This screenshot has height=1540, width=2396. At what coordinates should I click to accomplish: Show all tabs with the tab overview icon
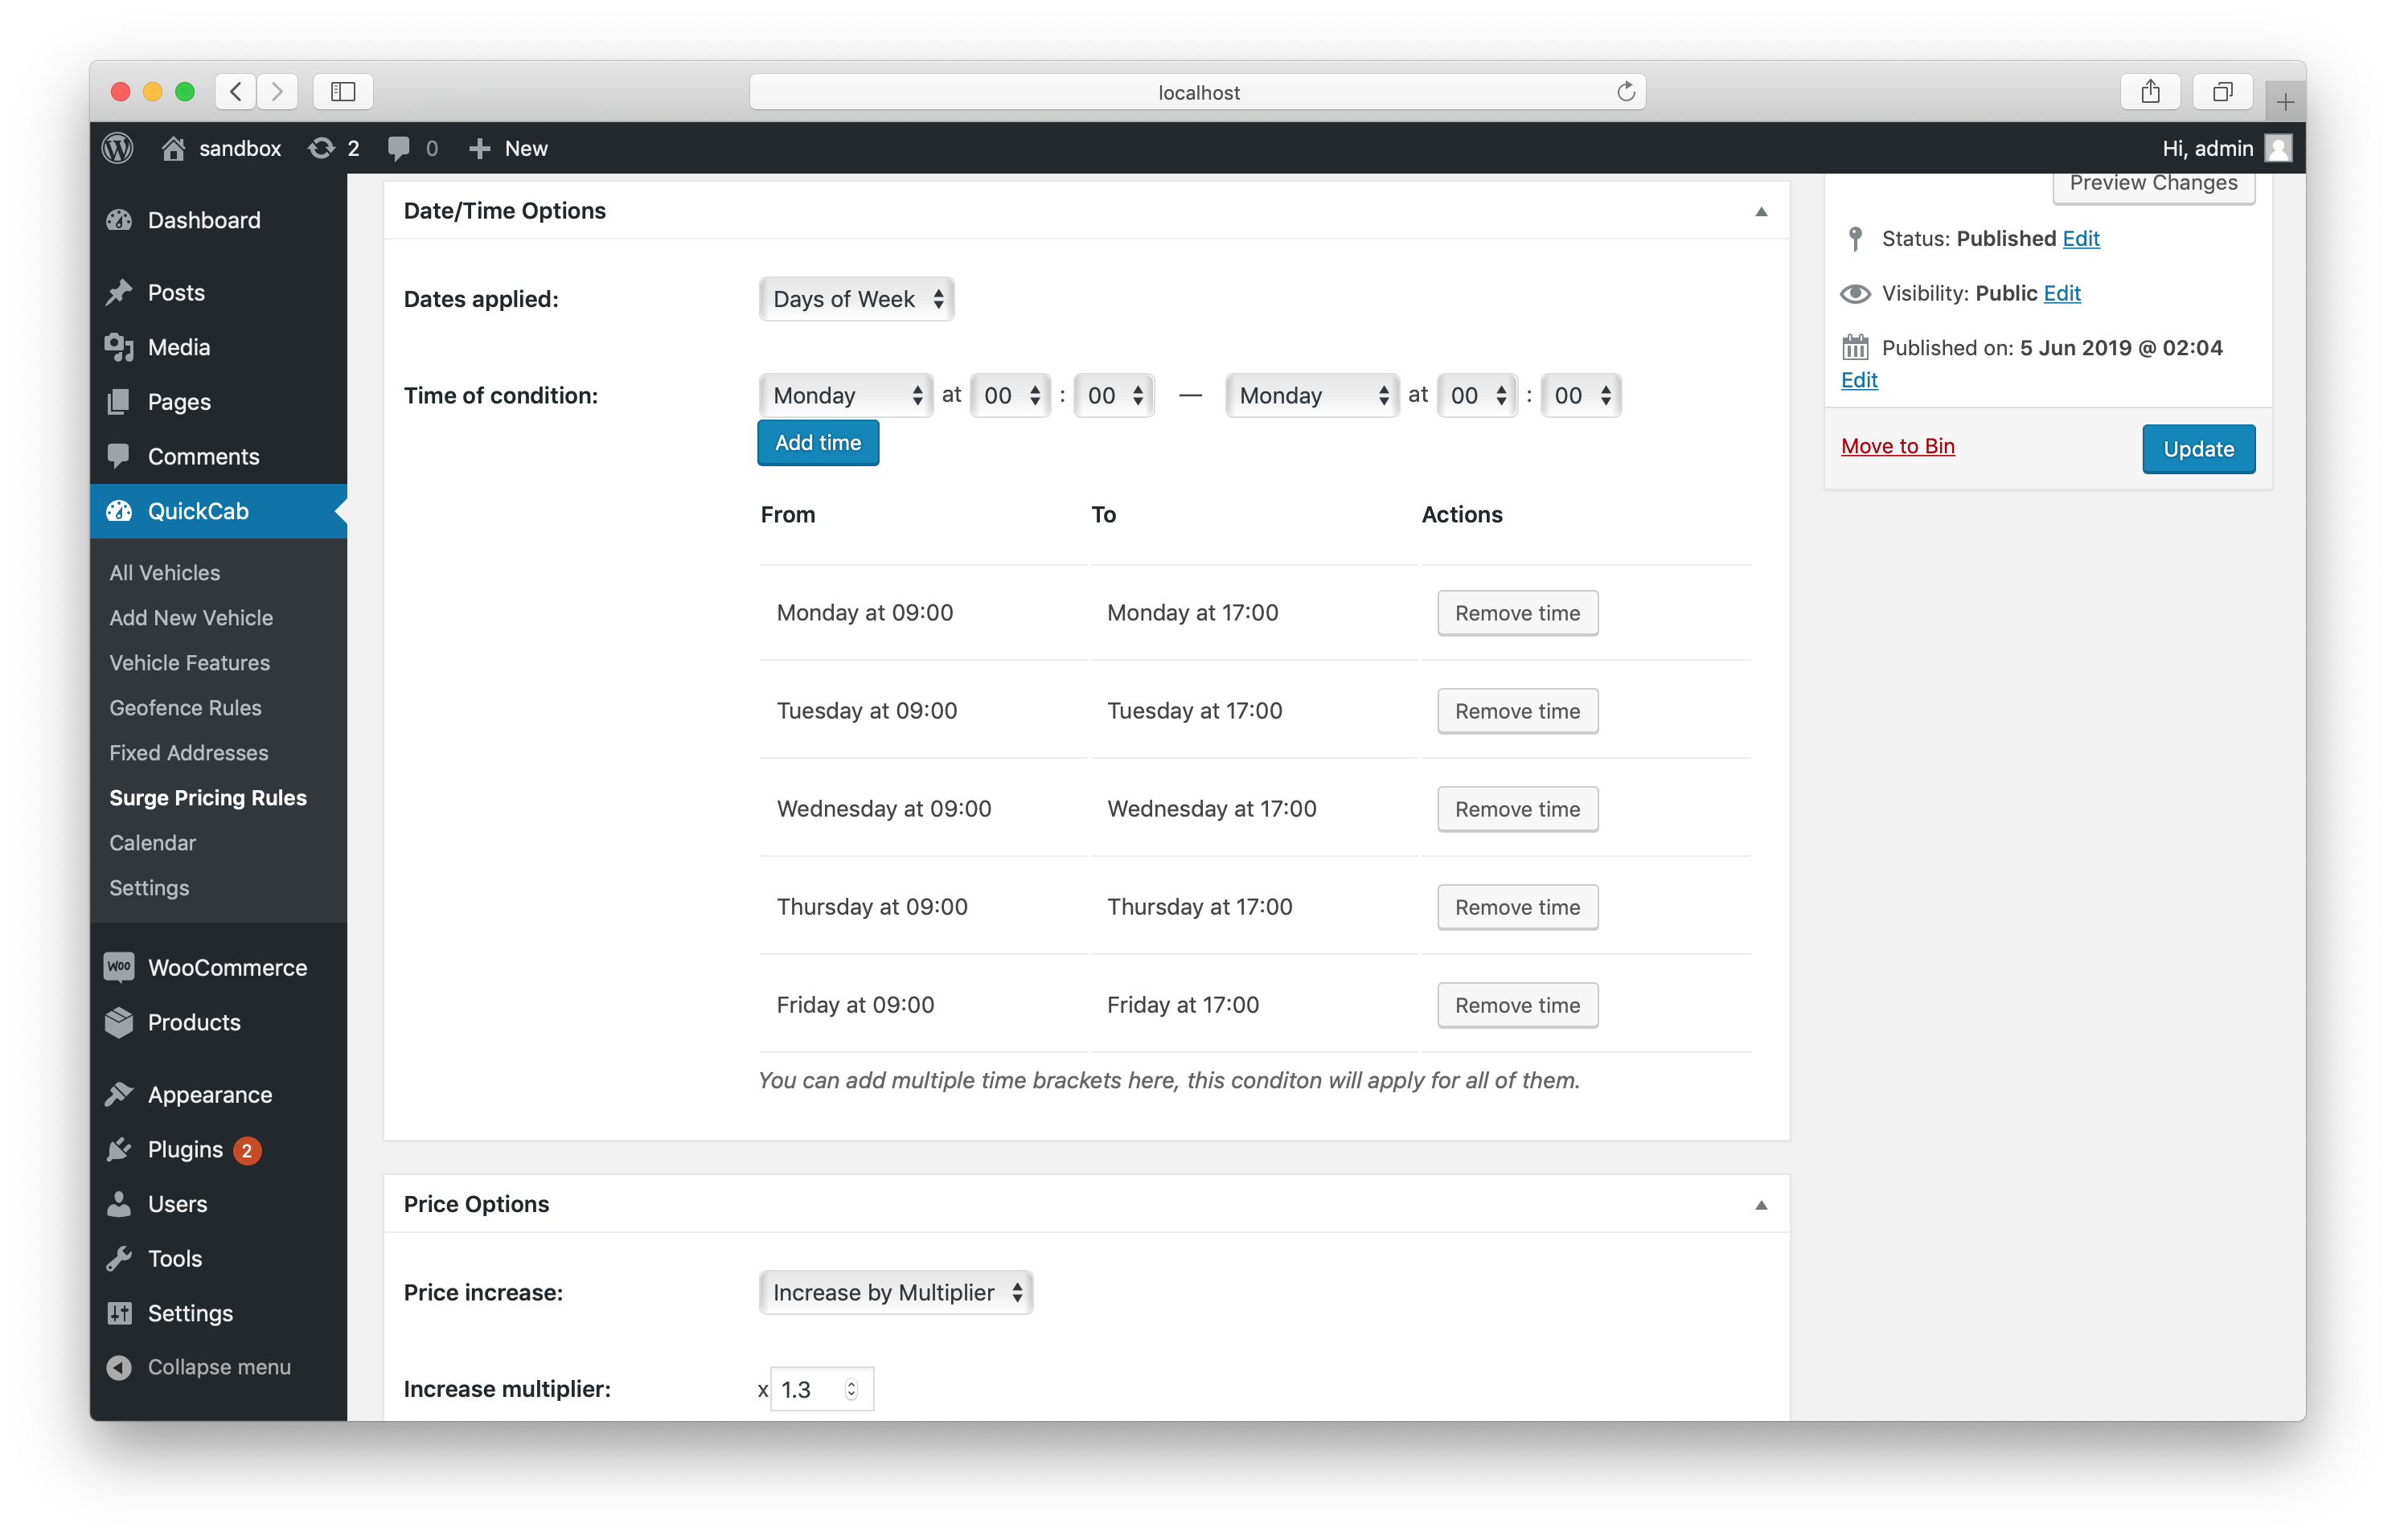tap(2222, 91)
